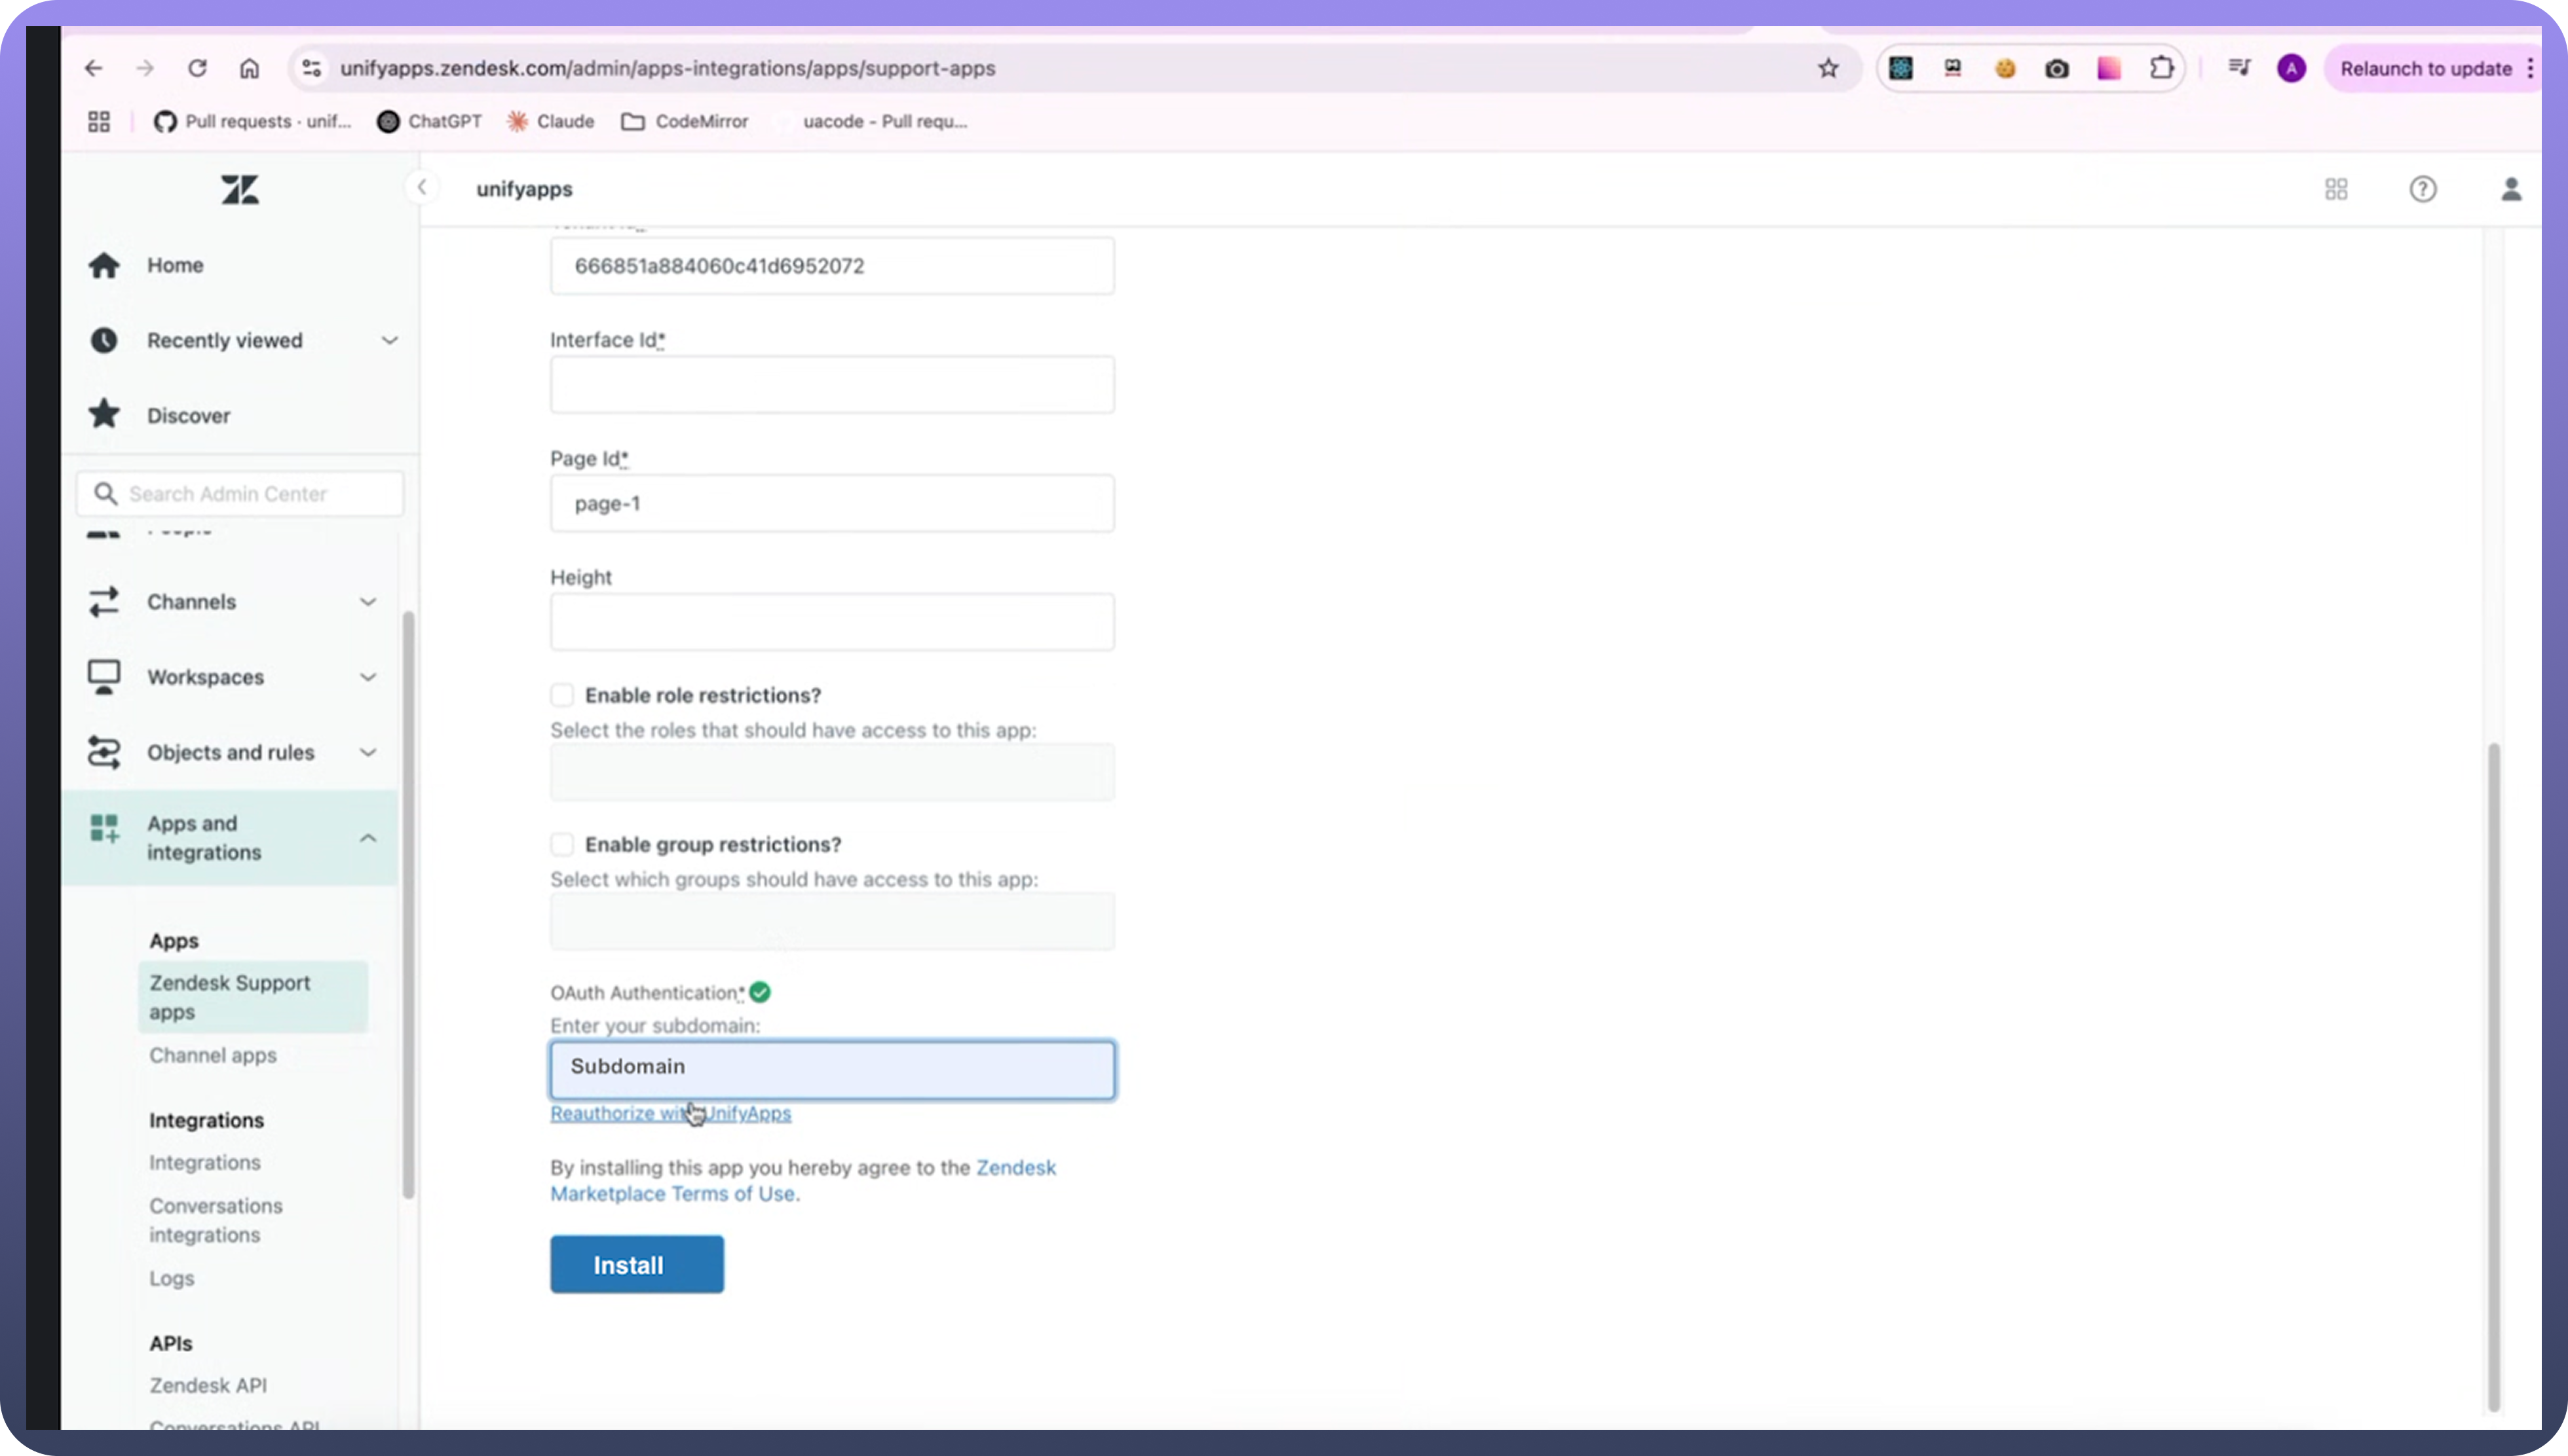Expand the Recently viewed section
2568x1456 pixels.
(x=389, y=340)
